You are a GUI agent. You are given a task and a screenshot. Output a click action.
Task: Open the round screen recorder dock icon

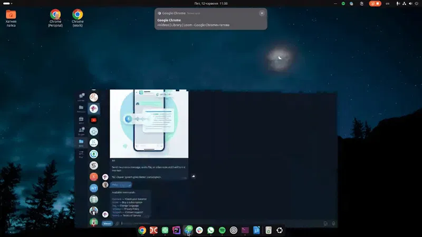pyautogui.click(x=234, y=230)
